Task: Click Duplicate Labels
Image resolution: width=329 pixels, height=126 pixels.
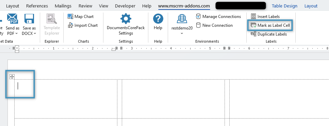Action: point(269,34)
